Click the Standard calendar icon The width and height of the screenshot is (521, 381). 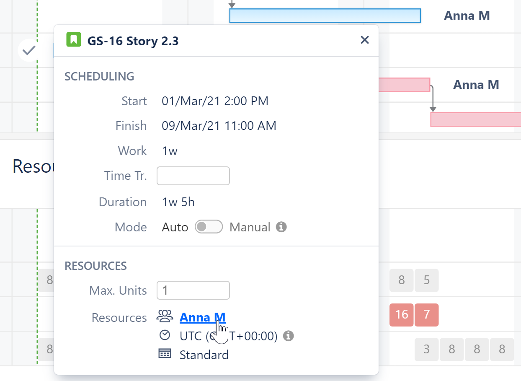point(165,354)
